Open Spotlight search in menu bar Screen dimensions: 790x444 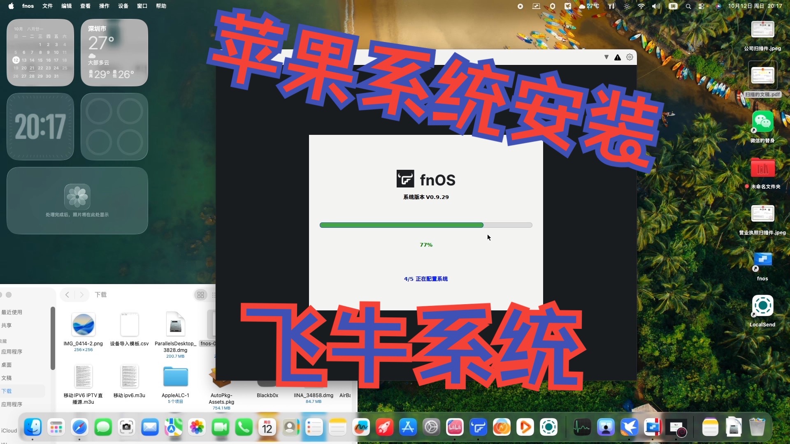688,6
